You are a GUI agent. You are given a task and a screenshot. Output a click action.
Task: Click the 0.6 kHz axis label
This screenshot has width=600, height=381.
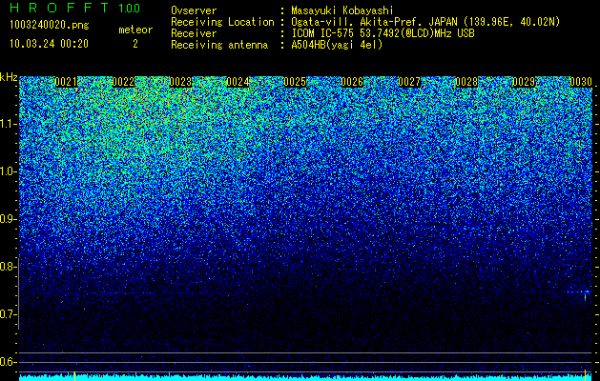[9, 362]
